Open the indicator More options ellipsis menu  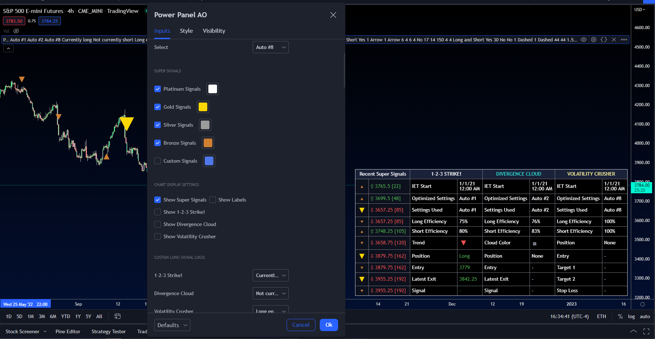624,40
